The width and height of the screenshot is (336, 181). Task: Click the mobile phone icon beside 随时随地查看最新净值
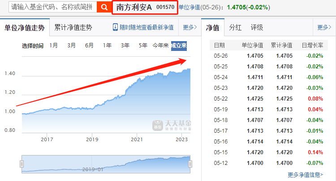(x=115, y=27)
